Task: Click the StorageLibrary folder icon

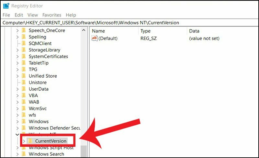Action: point(24,50)
